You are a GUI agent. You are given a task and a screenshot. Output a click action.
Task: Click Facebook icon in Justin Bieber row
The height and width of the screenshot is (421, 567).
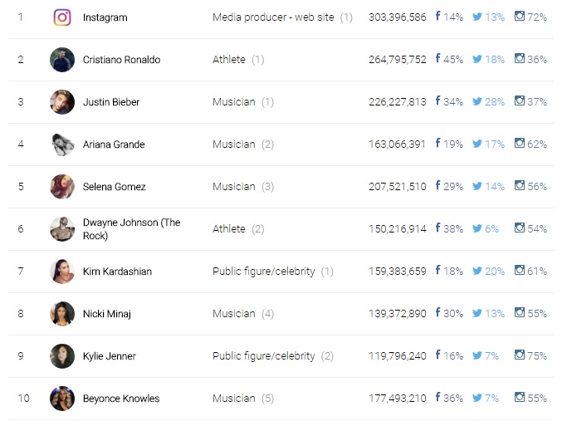[437, 100]
